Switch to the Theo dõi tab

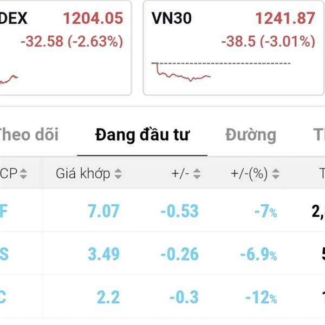pyautogui.click(x=29, y=135)
